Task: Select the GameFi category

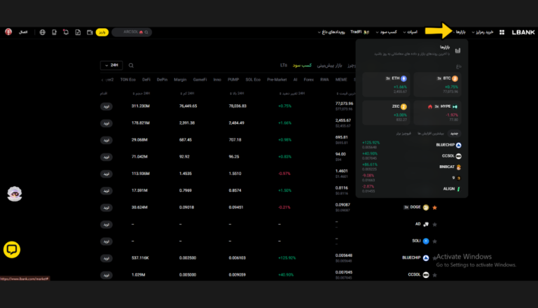Action: (200, 80)
